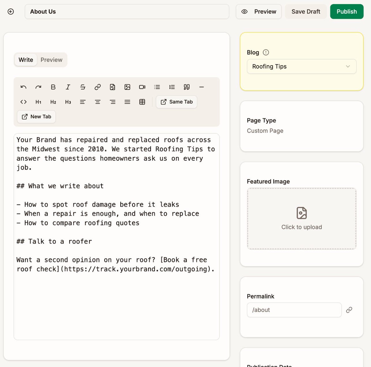
Task: Insert a hyperlink via link icon
Action: pos(98,87)
